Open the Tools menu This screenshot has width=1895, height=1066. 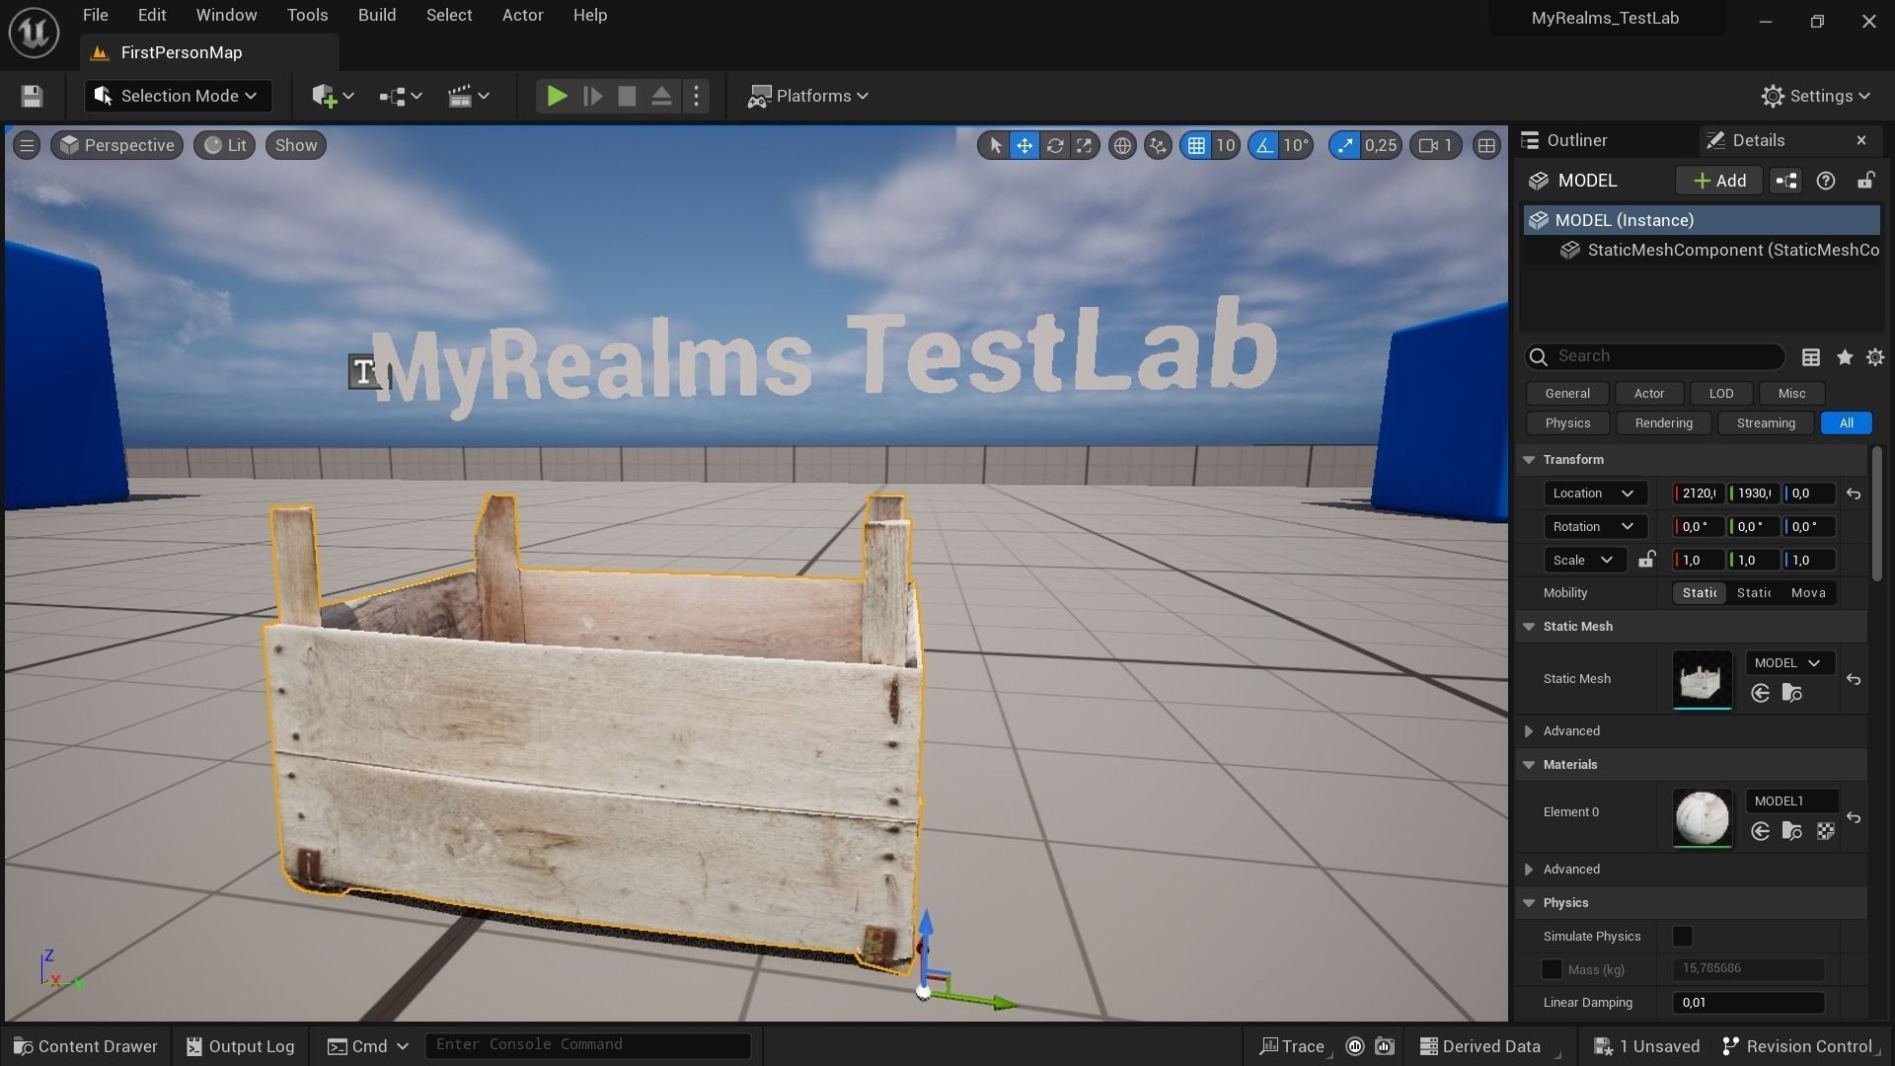[x=307, y=16]
